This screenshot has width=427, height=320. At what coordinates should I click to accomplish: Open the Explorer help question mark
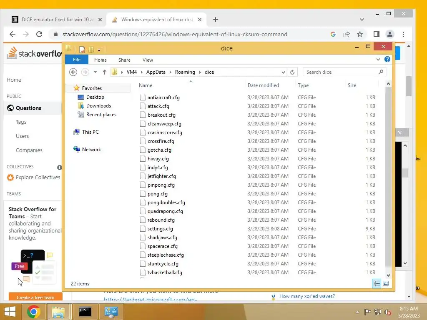coord(387,59)
